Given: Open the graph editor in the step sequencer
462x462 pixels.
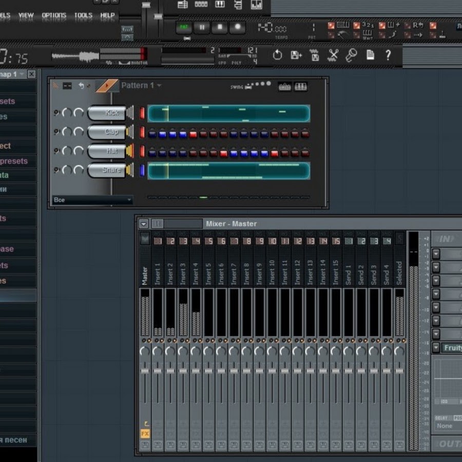Looking at the screenshot, I should [284, 87].
